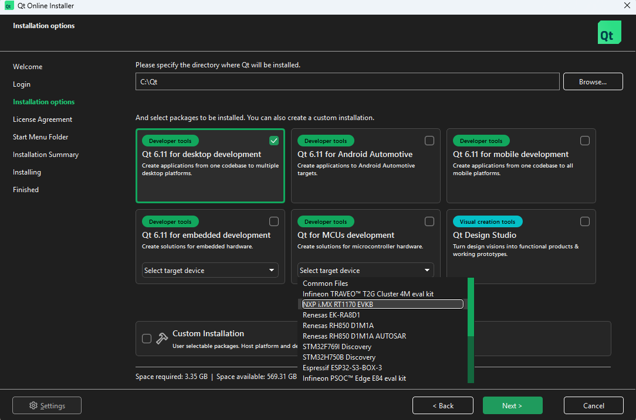
Task: Click Installing step in sidebar
Action: pyautogui.click(x=27, y=172)
